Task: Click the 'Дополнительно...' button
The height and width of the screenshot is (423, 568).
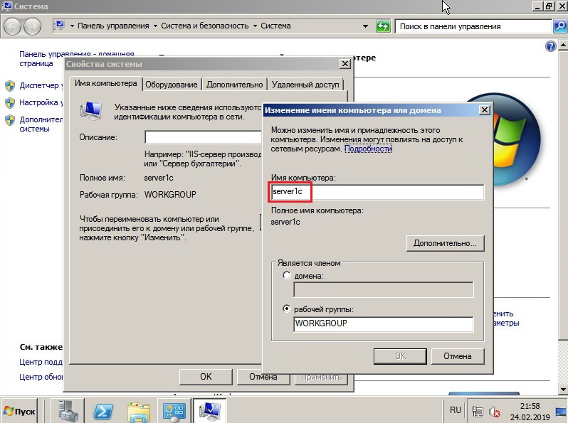Action: point(445,243)
